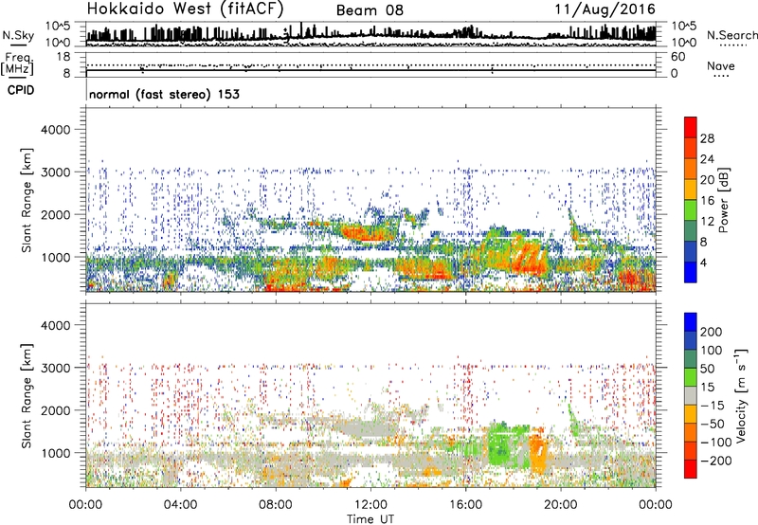The width and height of the screenshot is (758, 525).
Task: Click the 'N.Sky' legend label
Action: 18,35
